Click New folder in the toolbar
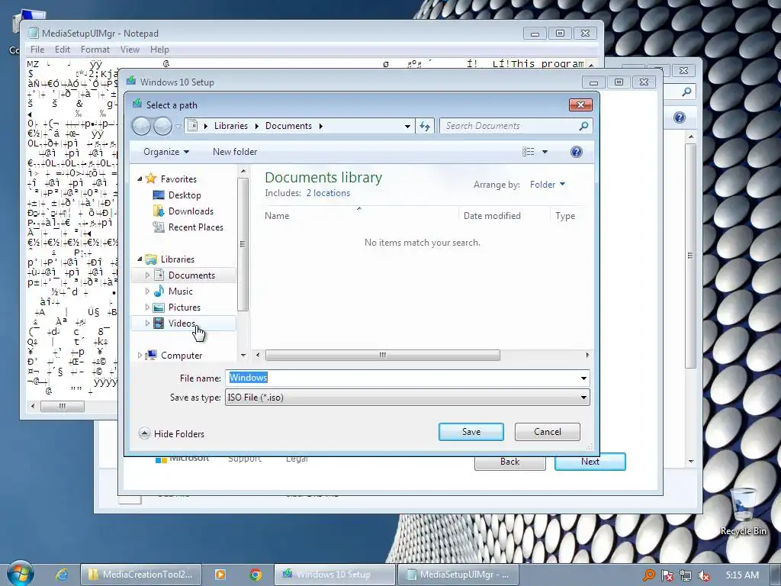The height and width of the screenshot is (586, 781). click(x=235, y=152)
